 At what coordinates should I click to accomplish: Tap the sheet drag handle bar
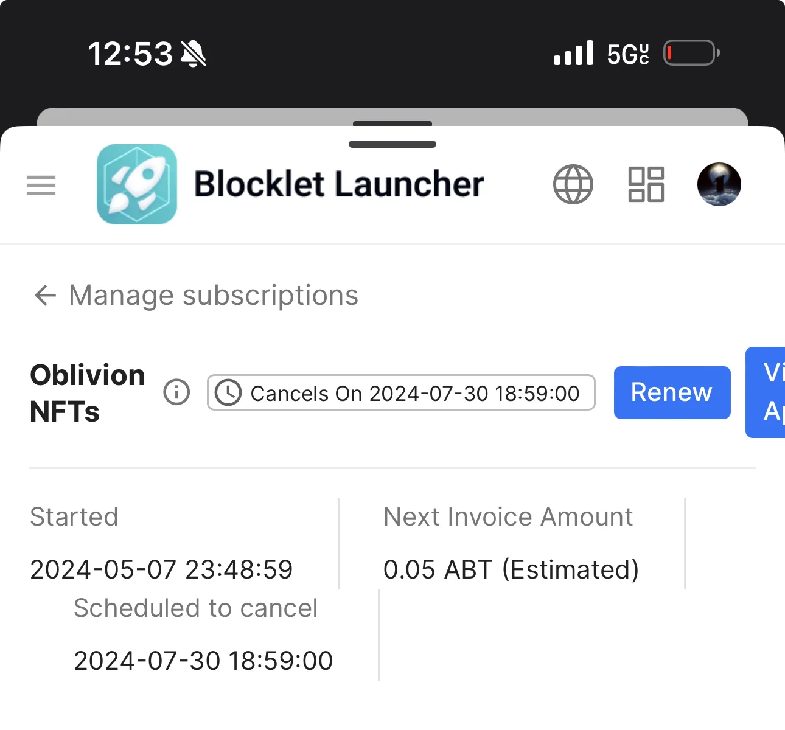coord(392,144)
